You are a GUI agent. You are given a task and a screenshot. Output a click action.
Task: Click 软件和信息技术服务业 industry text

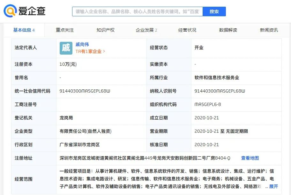click(x=217, y=78)
